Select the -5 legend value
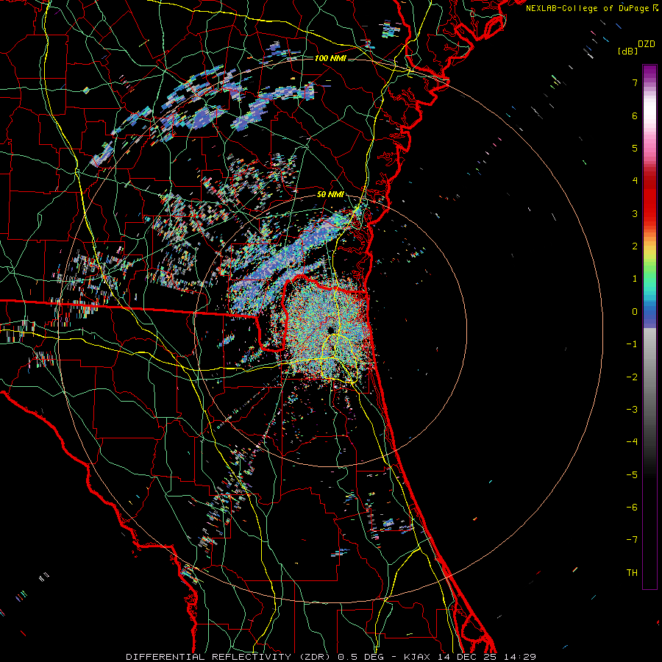Viewport: 662px width, 662px height. 632,474
